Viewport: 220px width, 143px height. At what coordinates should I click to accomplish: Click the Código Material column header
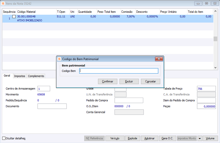coord(37,12)
